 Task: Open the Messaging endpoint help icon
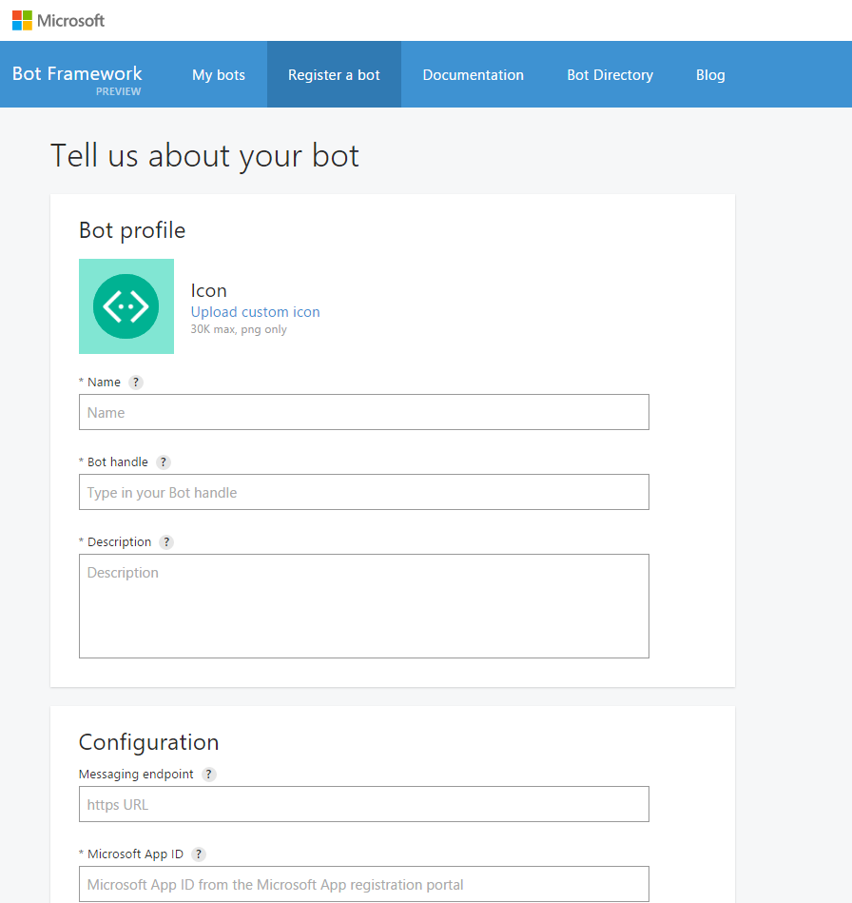point(208,774)
